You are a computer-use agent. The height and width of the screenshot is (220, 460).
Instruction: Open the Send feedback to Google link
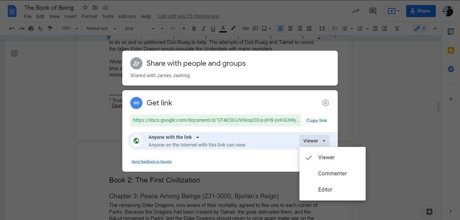pos(151,161)
